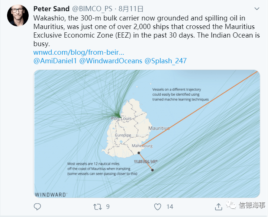View the retweet count 9
274x217 pixels.
(108, 207)
